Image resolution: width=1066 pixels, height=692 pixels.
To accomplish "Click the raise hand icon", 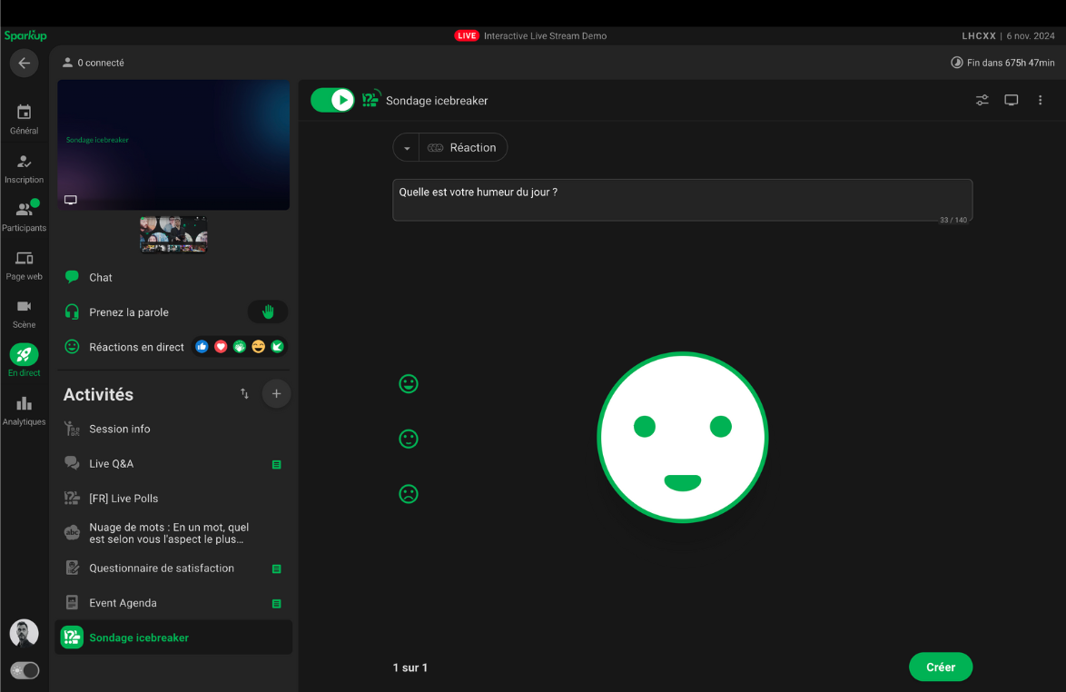I will [x=268, y=312].
